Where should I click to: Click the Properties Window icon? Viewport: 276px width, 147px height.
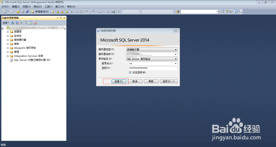pyautogui.click(x=227, y=12)
